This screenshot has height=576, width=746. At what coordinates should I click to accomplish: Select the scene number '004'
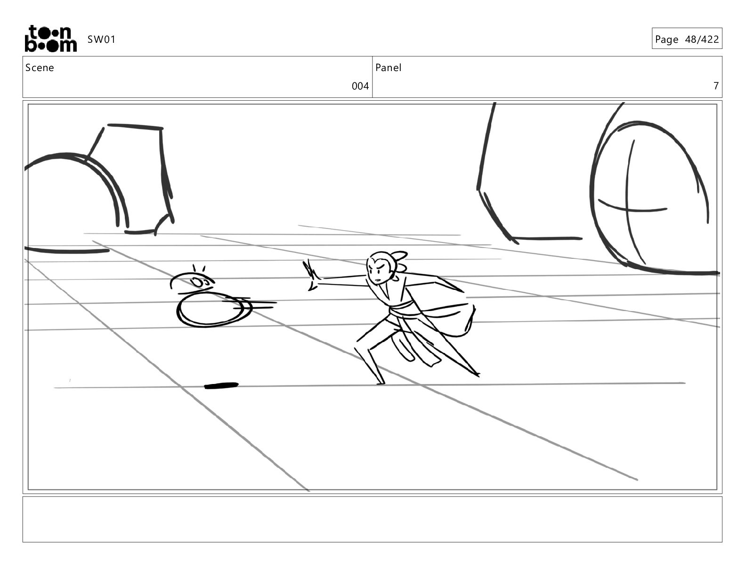pos(360,86)
